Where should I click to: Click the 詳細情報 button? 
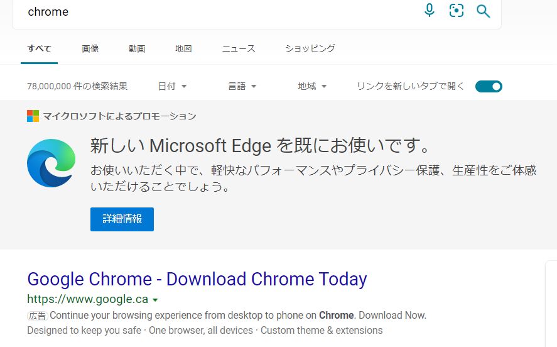coord(122,219)
